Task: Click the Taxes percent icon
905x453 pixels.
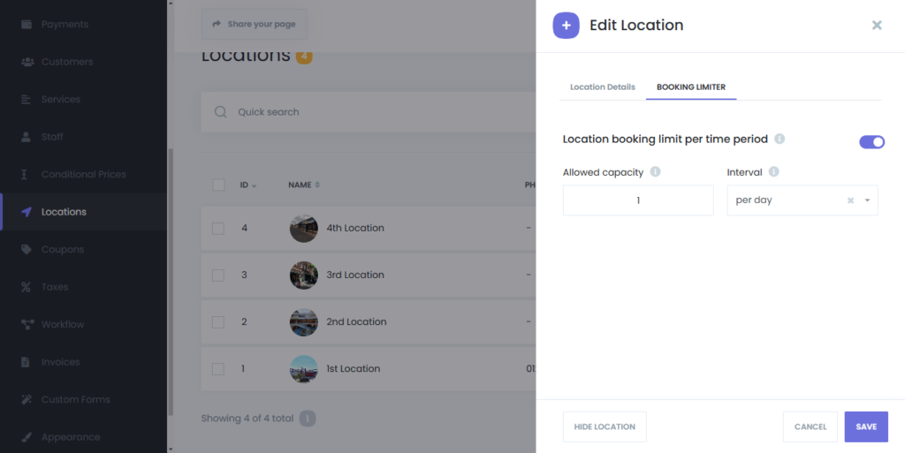Action: (26, 287)
